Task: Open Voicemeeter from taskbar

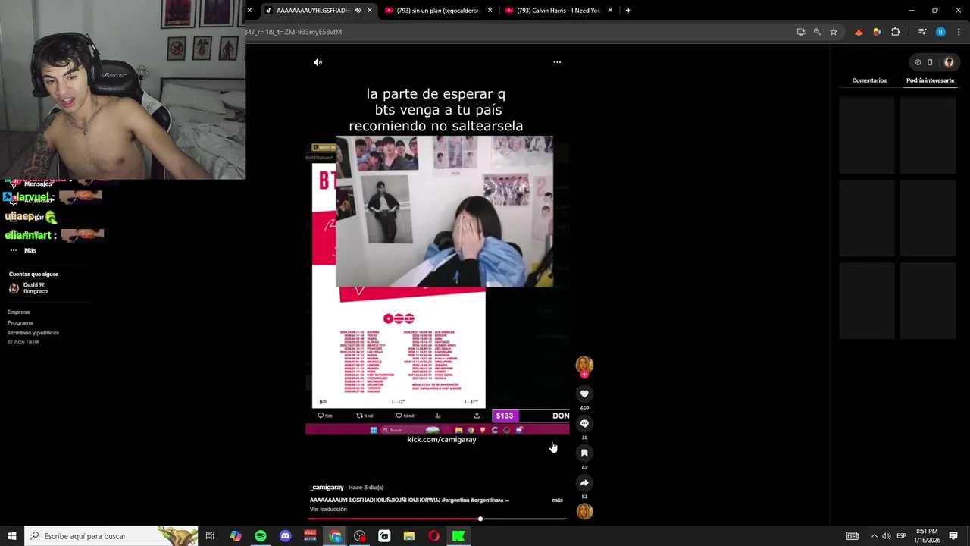Action: (x=310, y=536)
